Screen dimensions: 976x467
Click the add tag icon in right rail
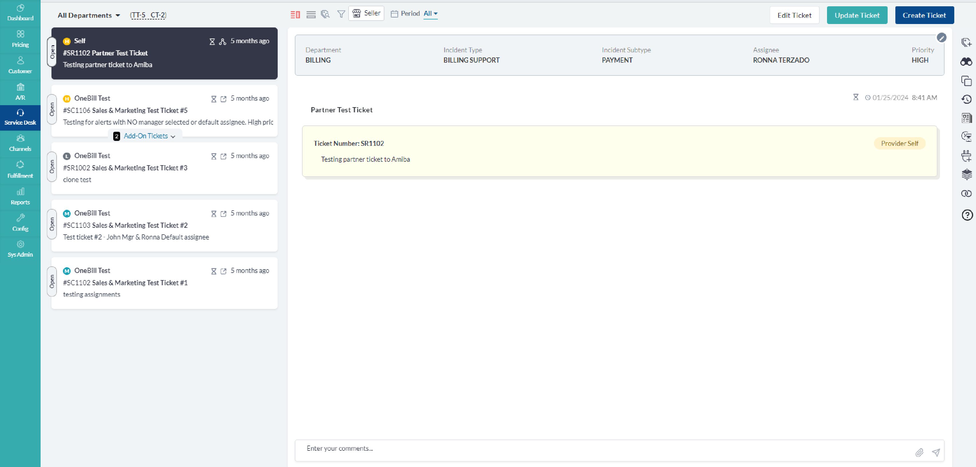[x=967, y=42]
